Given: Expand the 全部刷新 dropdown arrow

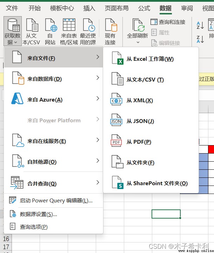Looking at the screenshot, I should point(138,42).
